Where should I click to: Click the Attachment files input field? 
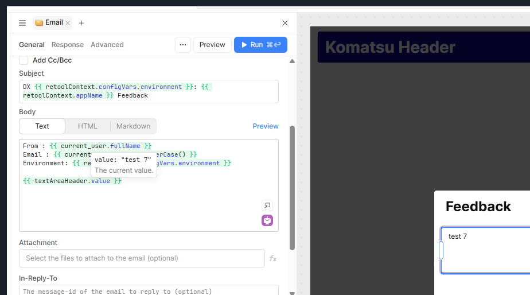tap(142, 258)
